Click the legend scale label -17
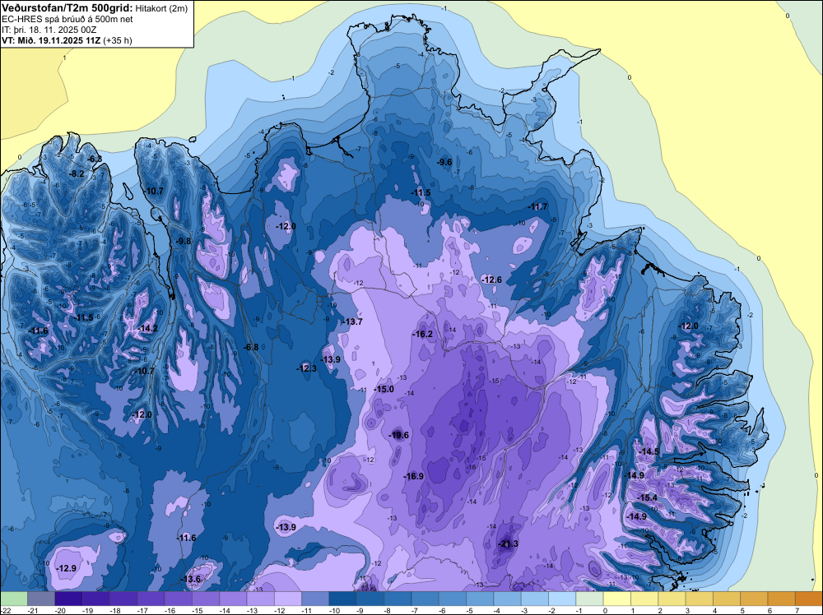 [x=142, y=610]
